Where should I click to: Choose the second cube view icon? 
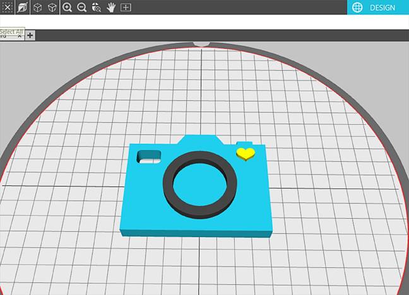coord(52,8)
